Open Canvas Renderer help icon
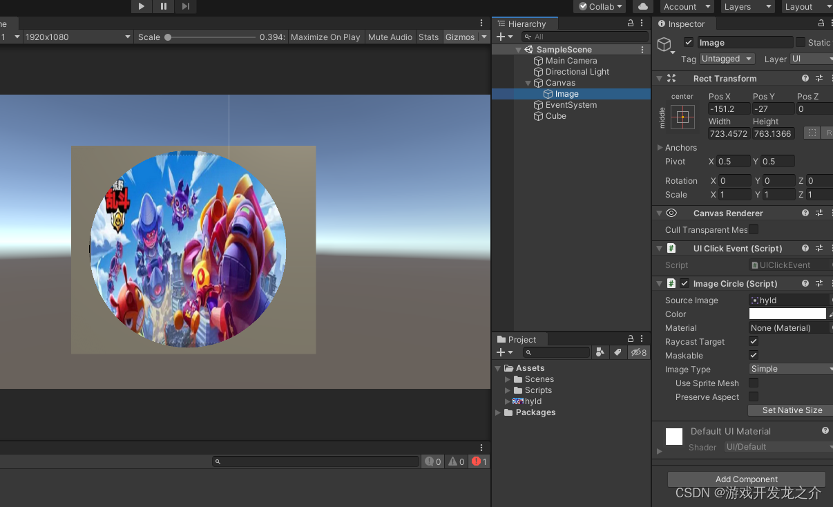 coord(805,213)
